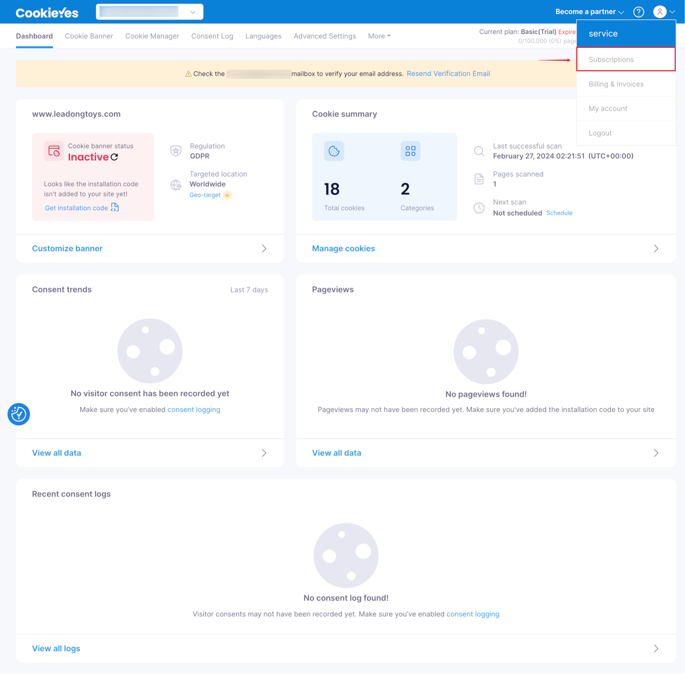Image resolution: width=685 pixels, height=674 pixels.
Task: Switch to the Cookie Manager tab
Action: (x=152, y=36)
